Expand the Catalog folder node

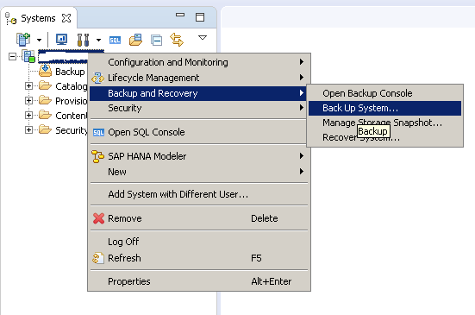click(28, 85)
